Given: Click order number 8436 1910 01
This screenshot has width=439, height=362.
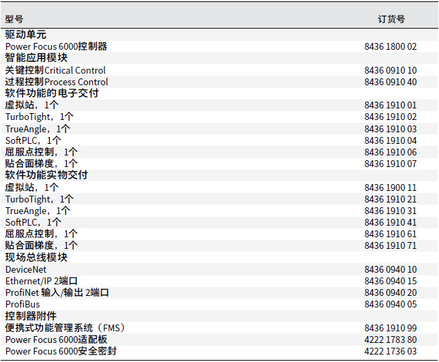Looking at the screenshot, I should point(391,105).
